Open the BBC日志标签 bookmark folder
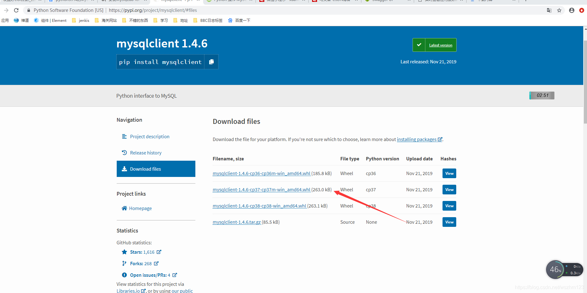The image size is (587, 293). point(208,20)
